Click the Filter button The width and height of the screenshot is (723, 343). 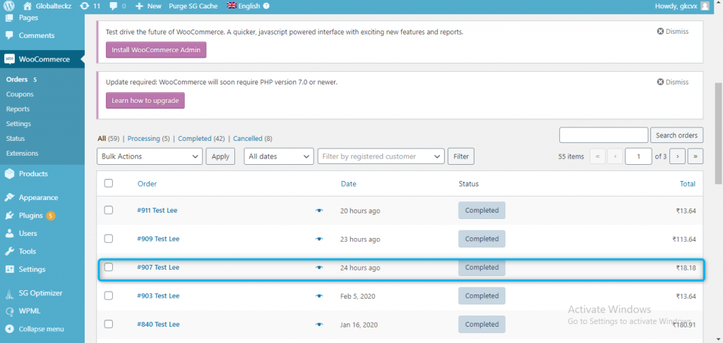click(461, 156)
